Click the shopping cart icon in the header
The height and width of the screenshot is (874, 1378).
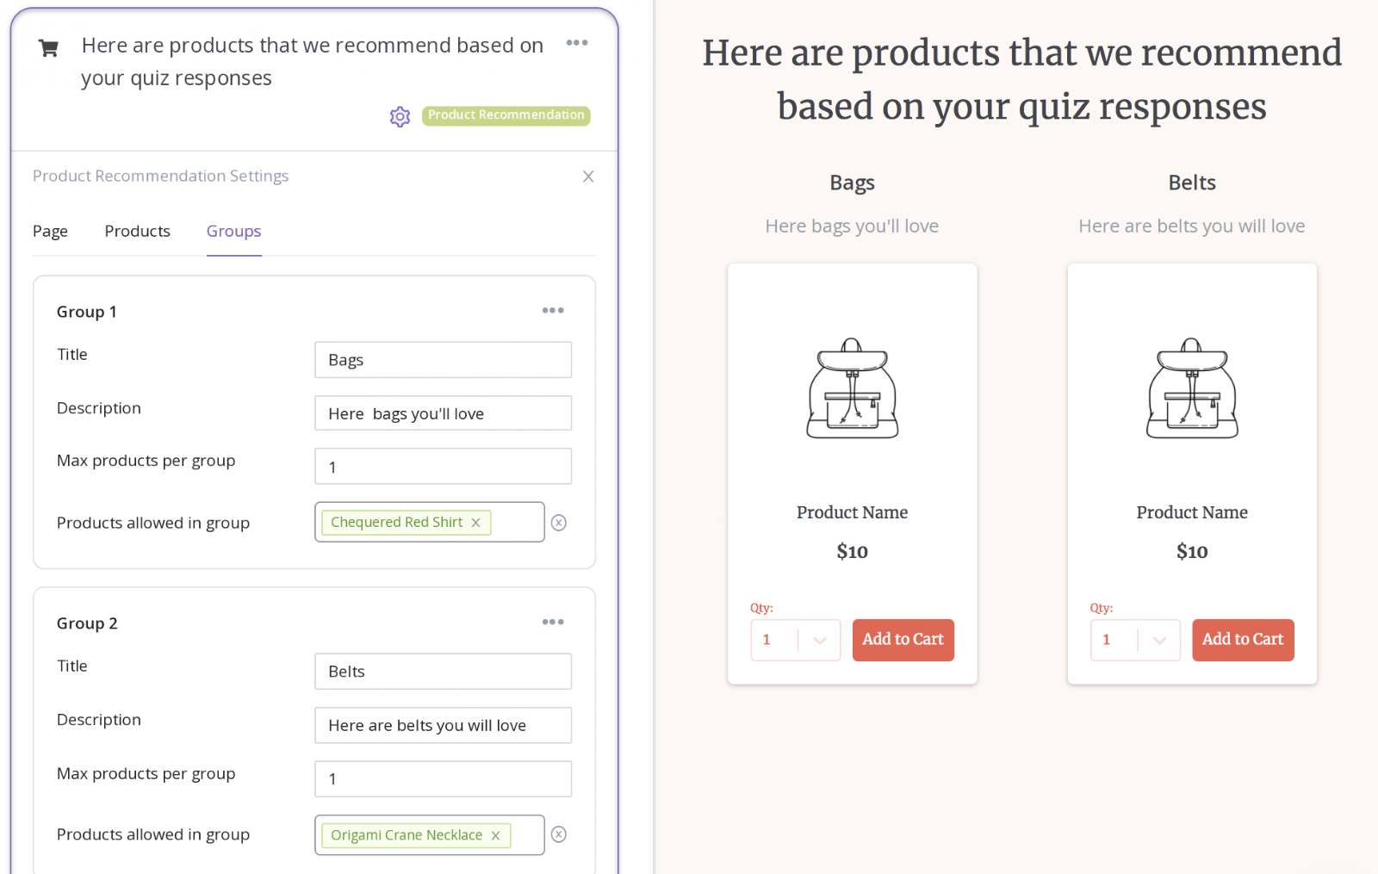tap(48, 48)
